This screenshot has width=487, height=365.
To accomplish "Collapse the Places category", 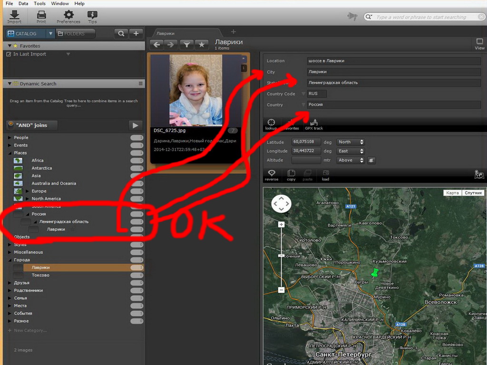I will [x=10, y=153].
